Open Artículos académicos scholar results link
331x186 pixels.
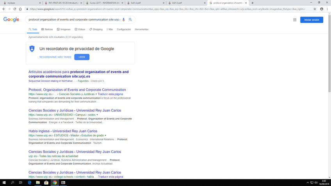coord(78,74)
